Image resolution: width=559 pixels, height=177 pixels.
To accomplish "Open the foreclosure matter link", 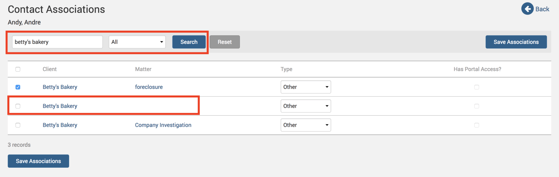I will [149, 87].
